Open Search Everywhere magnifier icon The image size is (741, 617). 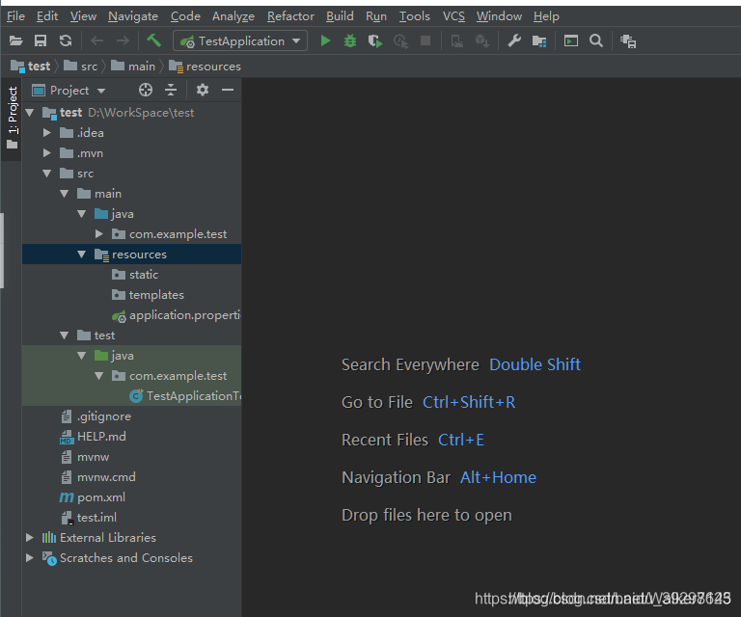point(596,41)
